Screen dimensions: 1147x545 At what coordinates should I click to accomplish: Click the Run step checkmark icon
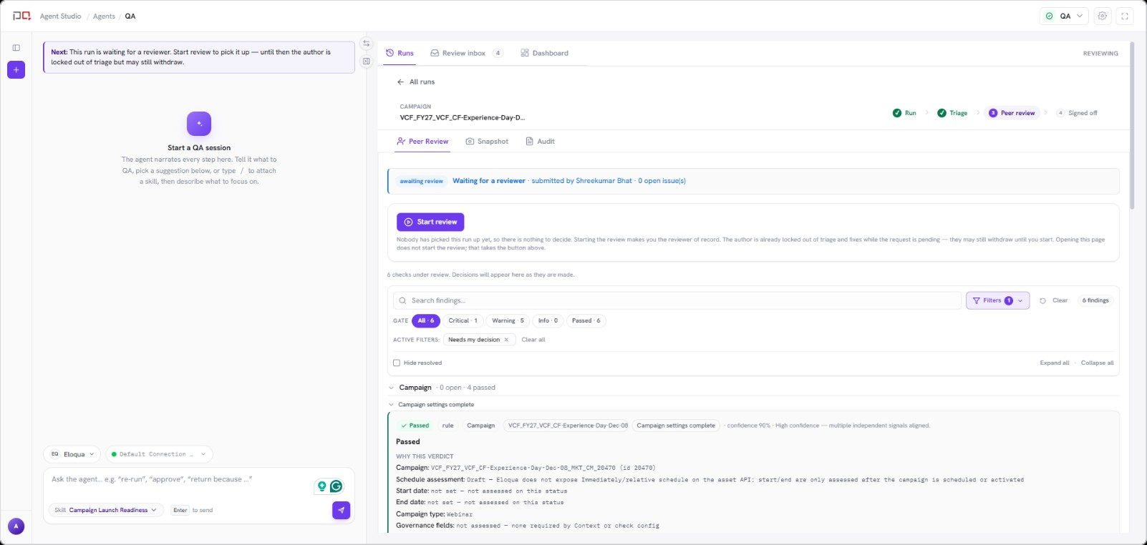click(x=897, y=113)
